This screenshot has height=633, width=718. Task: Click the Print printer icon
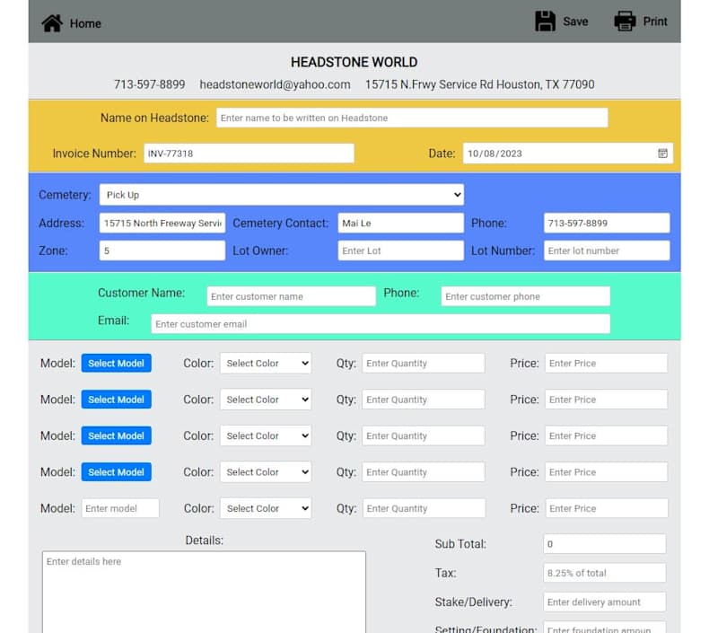625,21
